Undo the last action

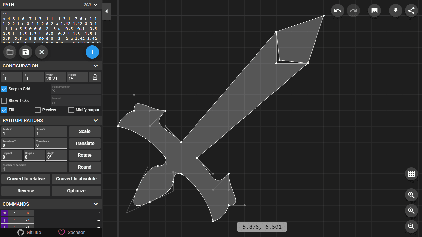coord(338,11)
